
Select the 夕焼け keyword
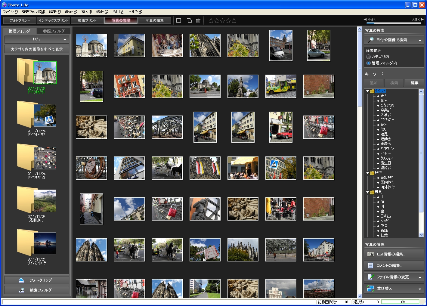pyautogui.click(x=385, y=221)
